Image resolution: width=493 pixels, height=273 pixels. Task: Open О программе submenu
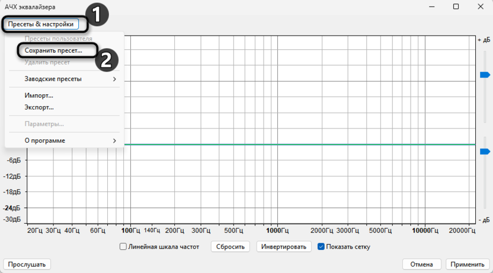point(65,141)
